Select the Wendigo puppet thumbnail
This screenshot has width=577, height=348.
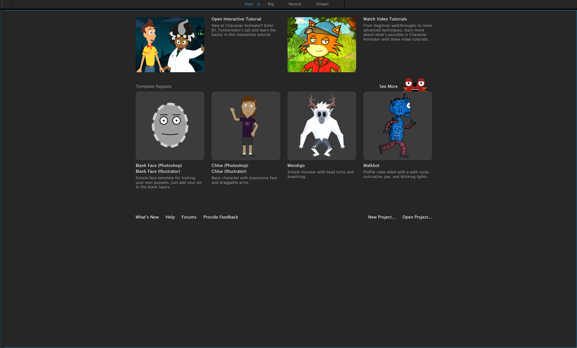pos(322,126)
